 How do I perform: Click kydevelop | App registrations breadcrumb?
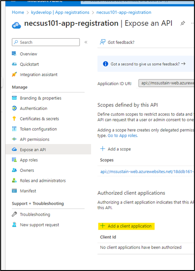(x=60, y=12)
